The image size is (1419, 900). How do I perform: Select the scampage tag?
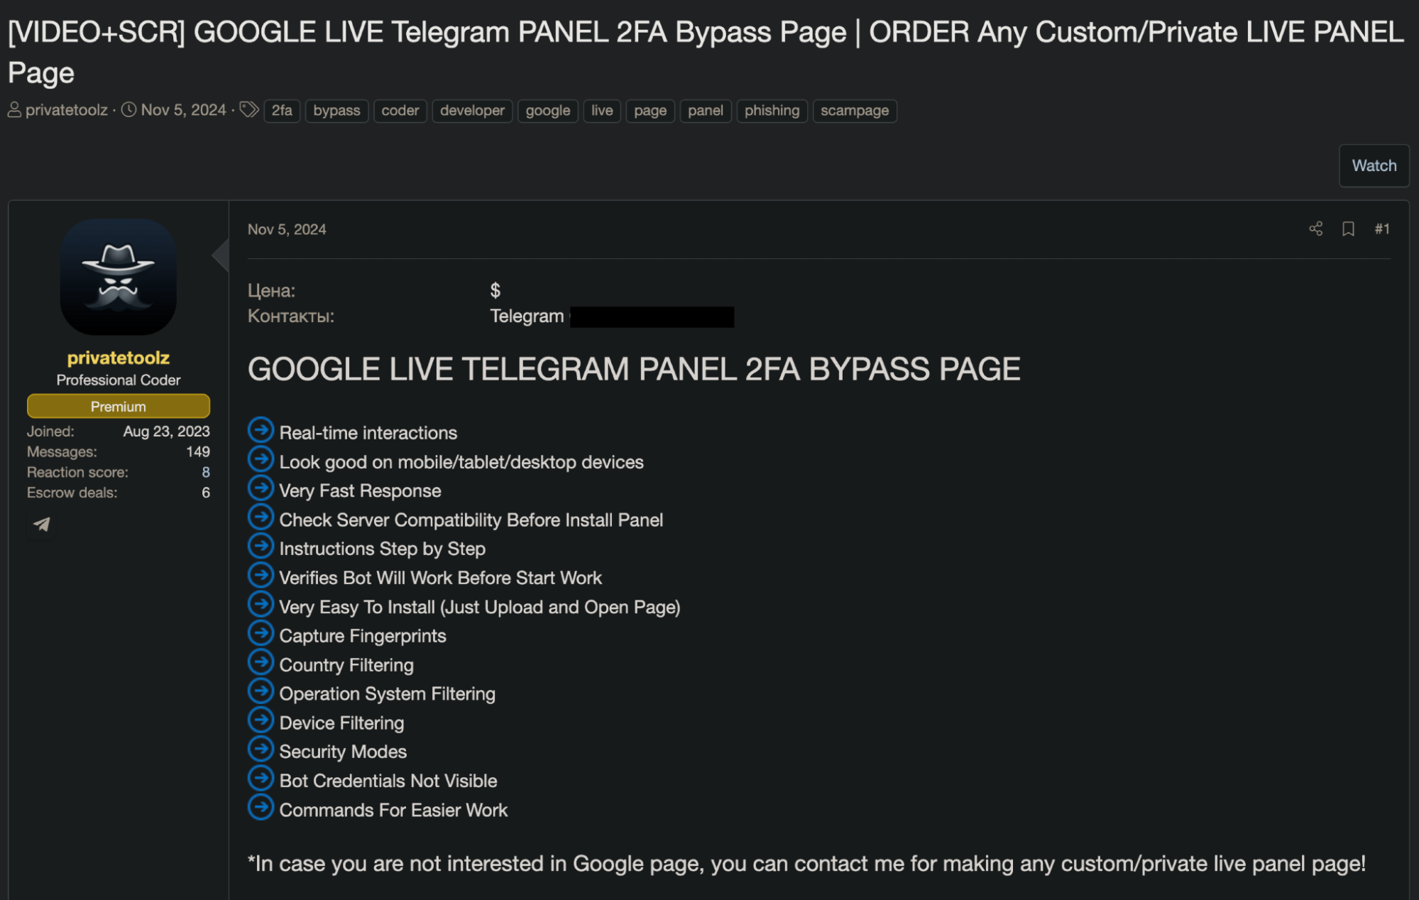click(855, 111)
